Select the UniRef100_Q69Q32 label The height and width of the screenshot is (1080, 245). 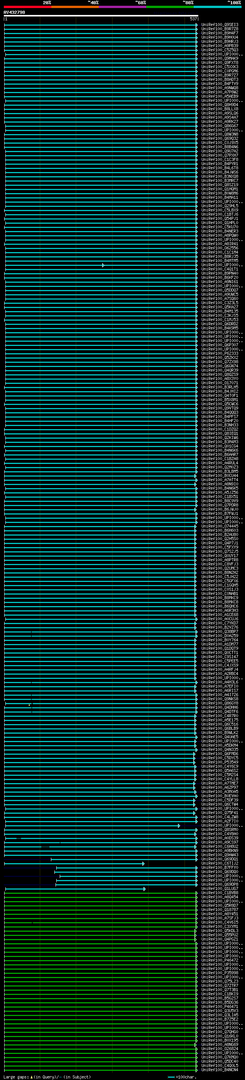tap(220, 138)
